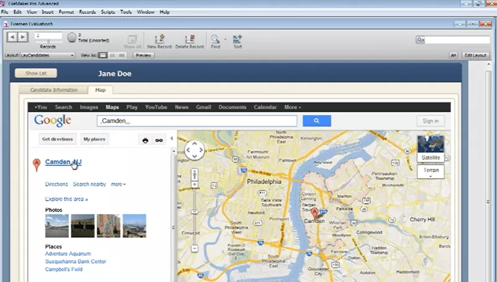Click the Get directions button

(x=58, y=139)
